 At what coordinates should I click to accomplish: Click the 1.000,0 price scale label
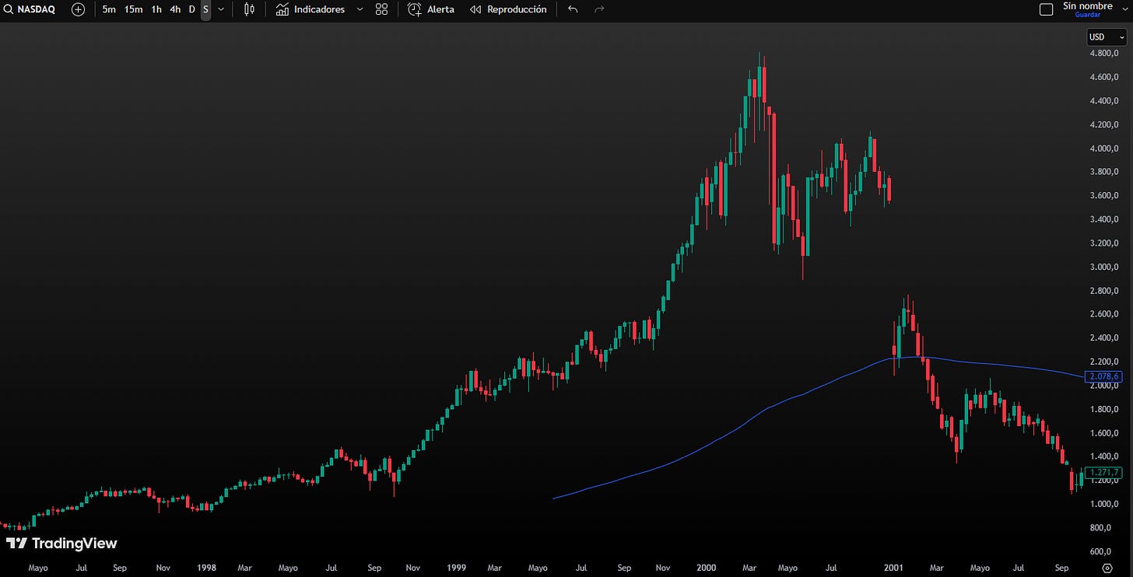(1104, 504)
